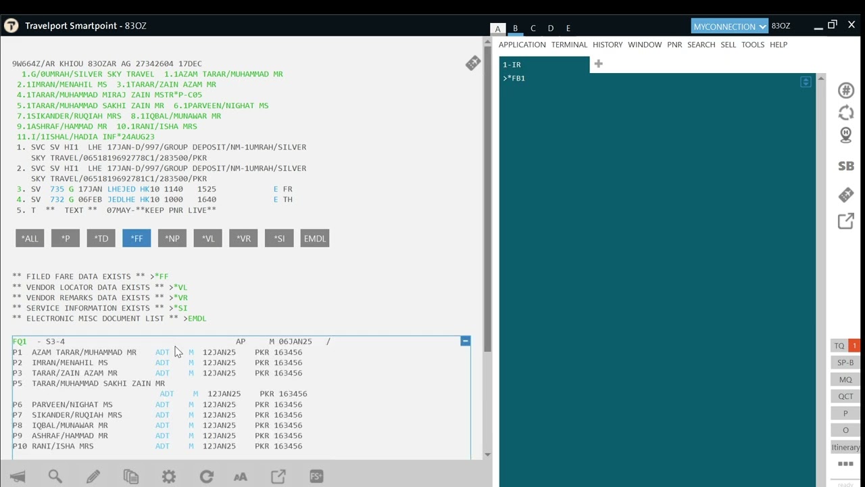Open the SEARCH menu
Image resolution: width=865 pixels, height=487 pixels.
701,45
